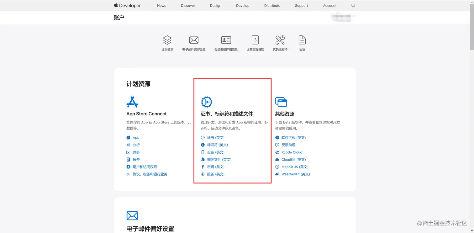Click the icon beside 协议、税务和银行业务
This screenshot has width=474, height=233.
[x=128, y=174]
